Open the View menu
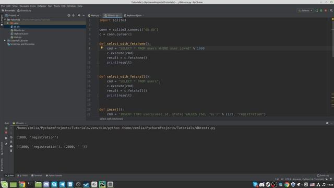Image resolution: width=334 pixels, height=188 pixels. pyautogui.click(x=15, y=6)
